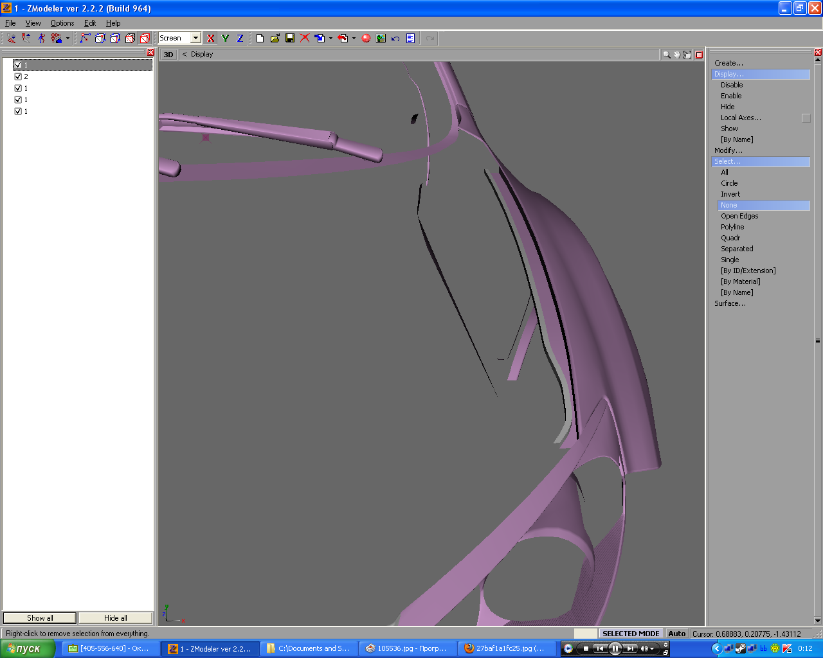This screenshot has height=658, width=823.
Task: Click the Hide all button
Action: pyautogui.click(x=116, y=618)
